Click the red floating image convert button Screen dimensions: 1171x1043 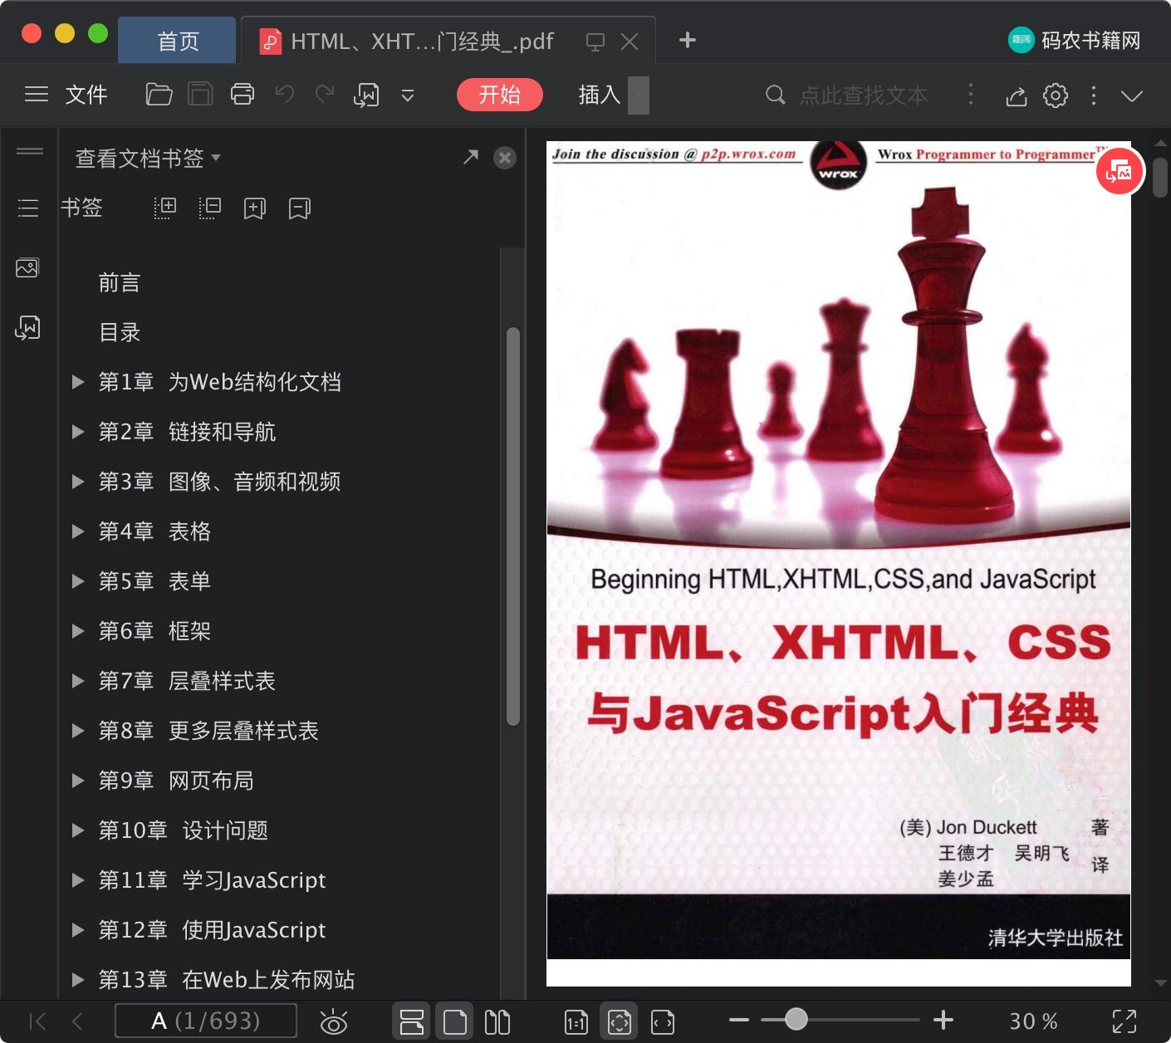click(1120, 171)
